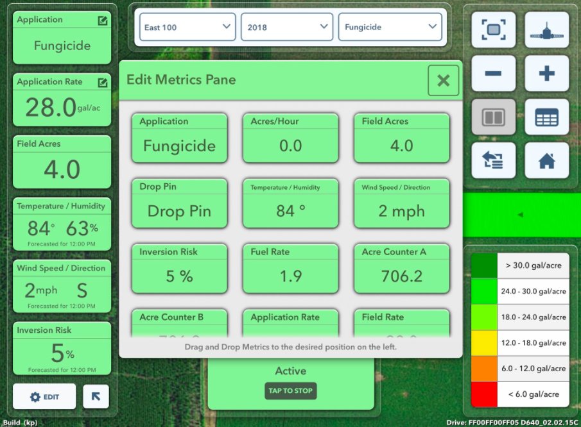Click the northwest arrow button beside EDIT
581x427 pixels.
pyautogui.click(x=97, y=396)
